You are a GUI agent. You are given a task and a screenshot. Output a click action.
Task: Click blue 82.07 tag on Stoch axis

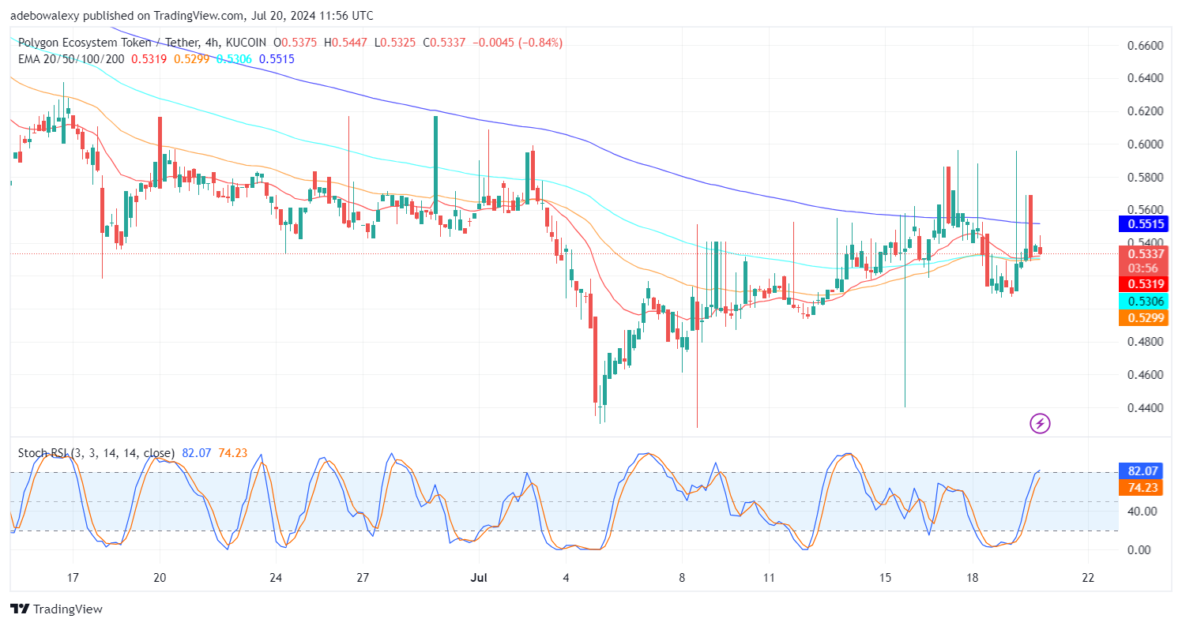point(1140,471)
